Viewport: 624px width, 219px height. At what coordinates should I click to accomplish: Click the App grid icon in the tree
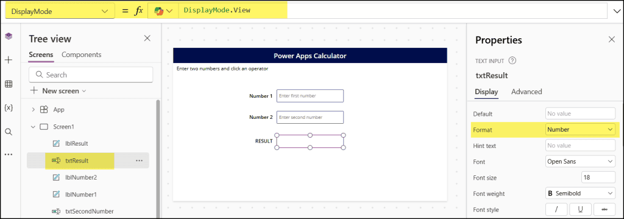[44, 110]
